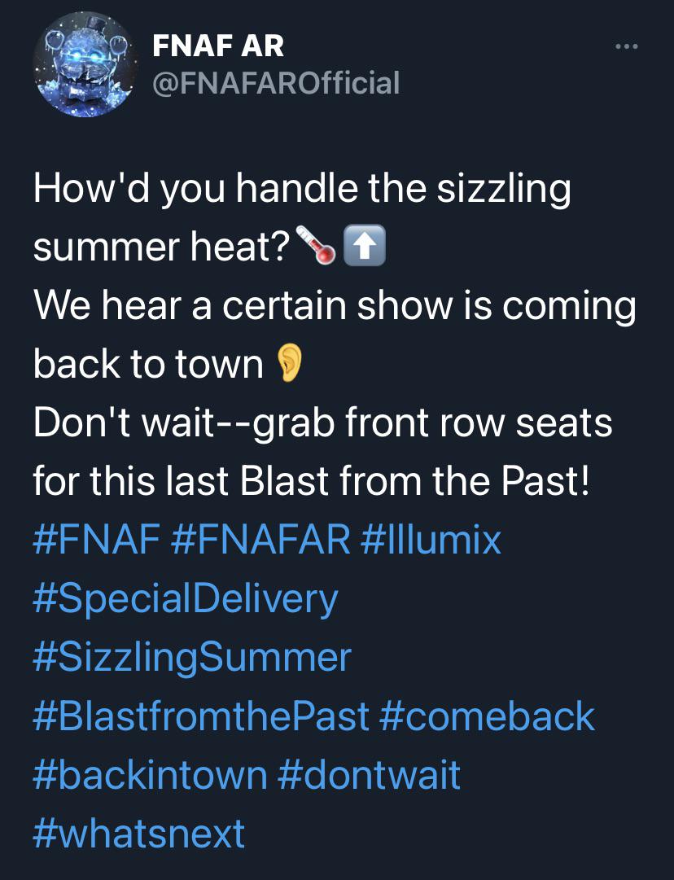The height and width of the screenshot is (880, 674).
Task: Click the 'We hear a certain show' line
Action: coord(335,306)
